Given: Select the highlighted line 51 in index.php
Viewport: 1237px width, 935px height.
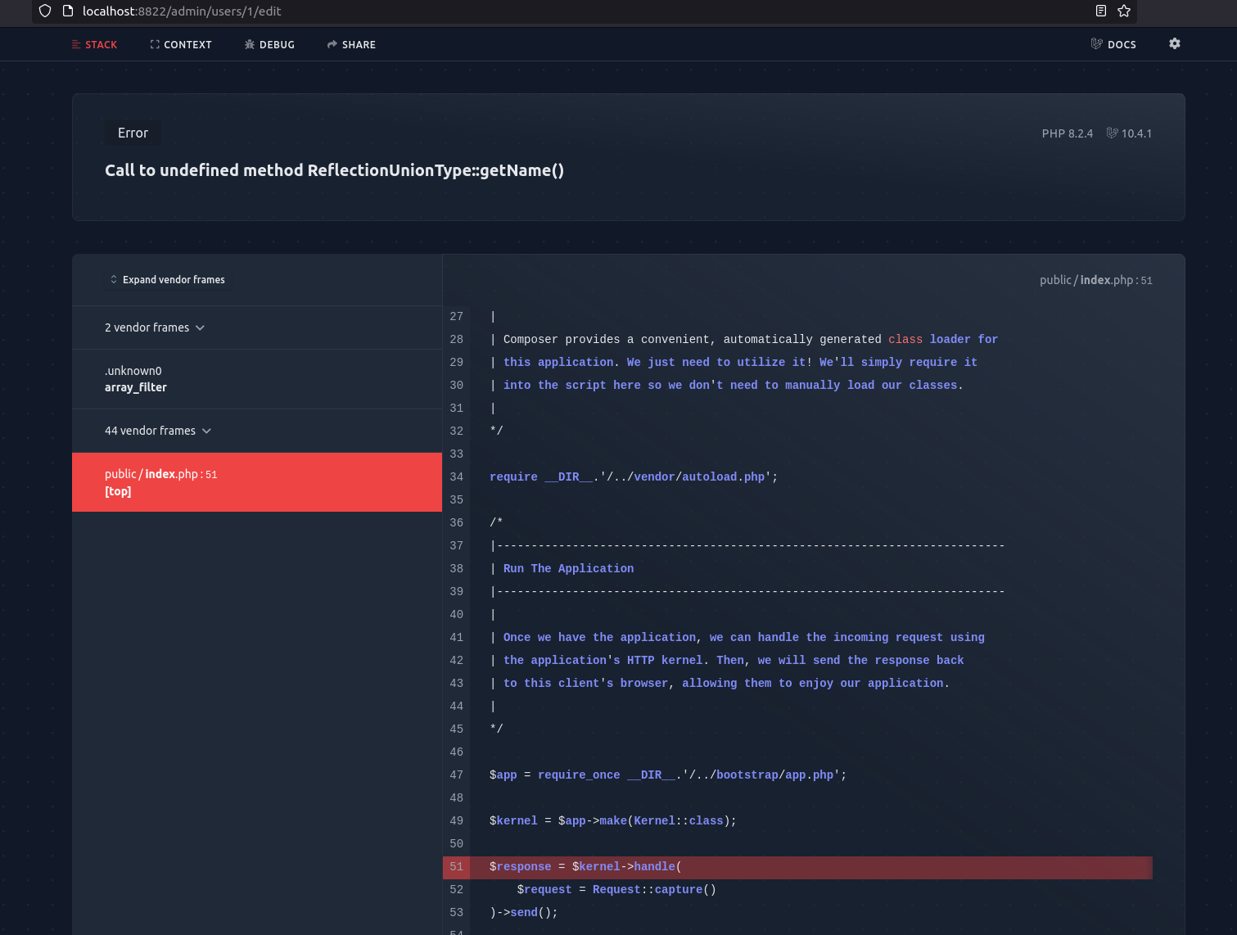Looking at the screenshot, I should pos(737,866).
